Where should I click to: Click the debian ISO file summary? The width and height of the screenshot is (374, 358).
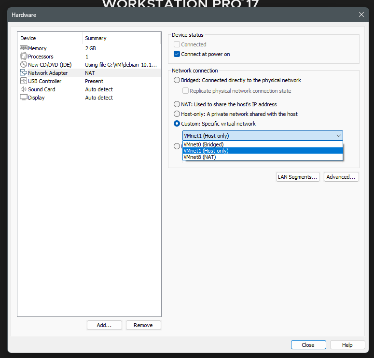121,65
